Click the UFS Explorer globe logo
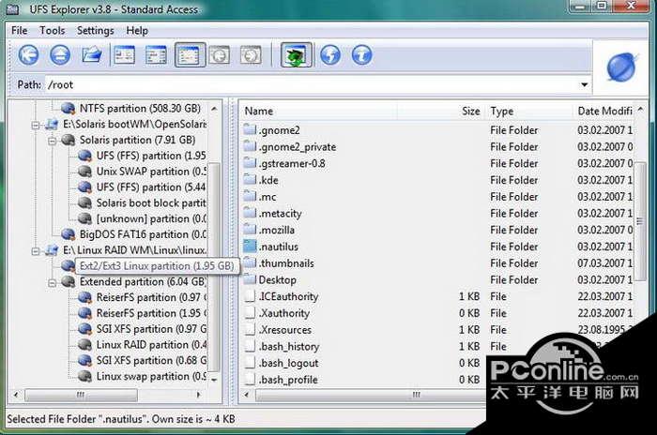657x435 pixels. click(x=621, y=67)
